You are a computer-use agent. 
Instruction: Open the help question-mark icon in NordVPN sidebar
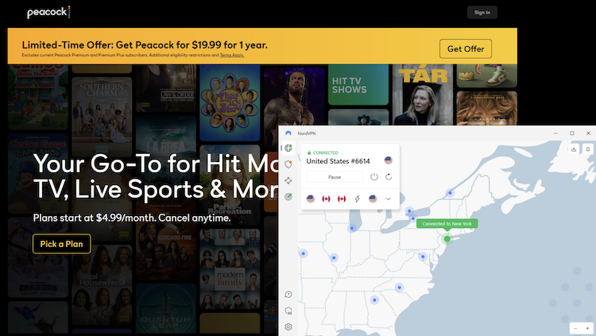pos(288,294)
